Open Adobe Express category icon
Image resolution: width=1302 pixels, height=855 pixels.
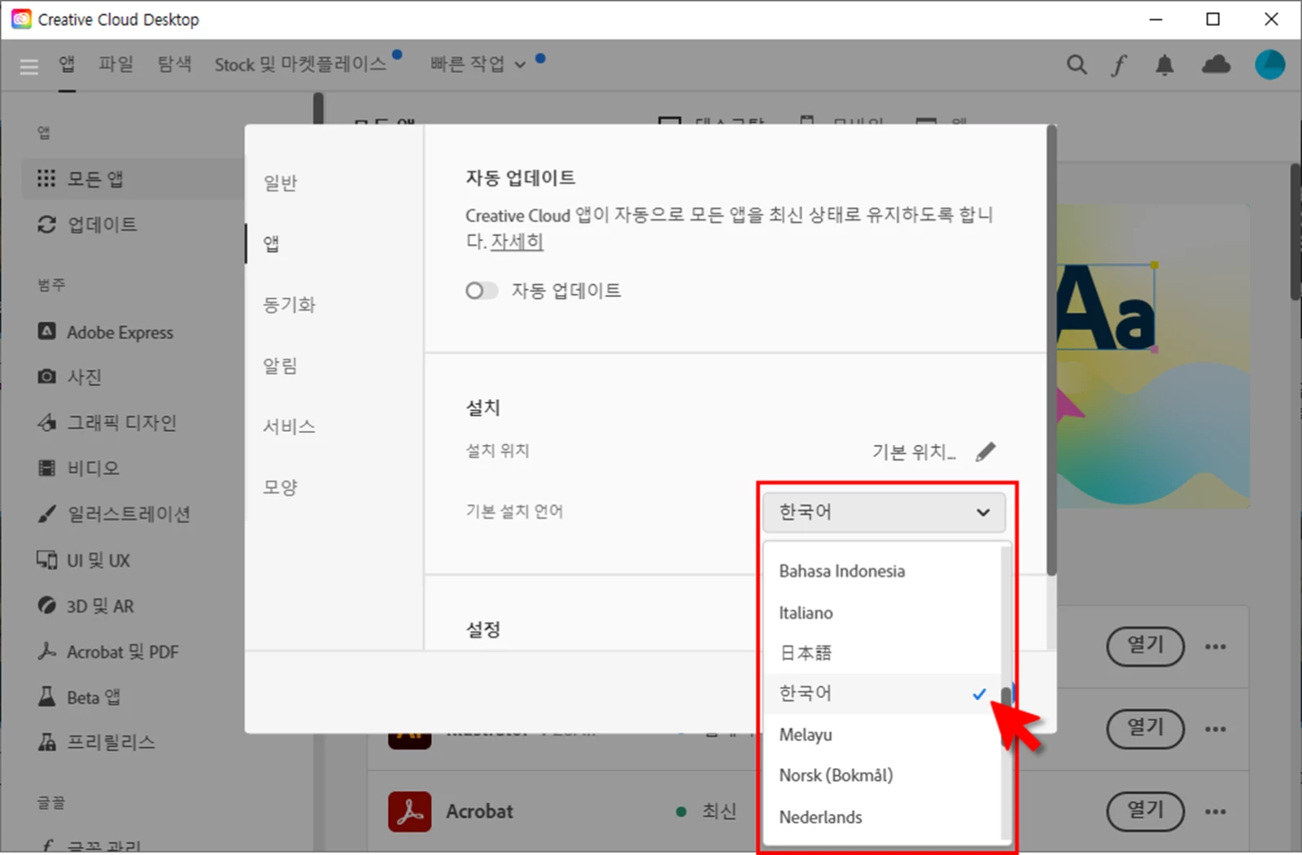(x=47, y=331)
